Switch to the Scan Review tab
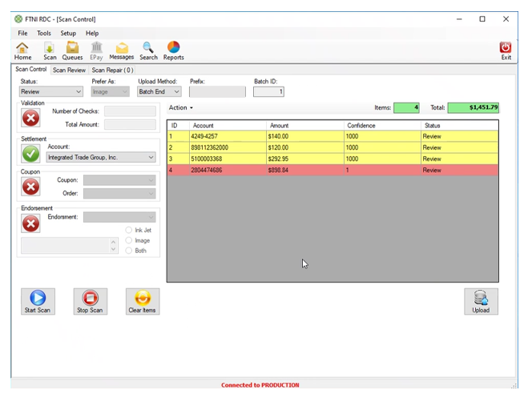Viewport: 528px width, 394px height. coord(69,70)
